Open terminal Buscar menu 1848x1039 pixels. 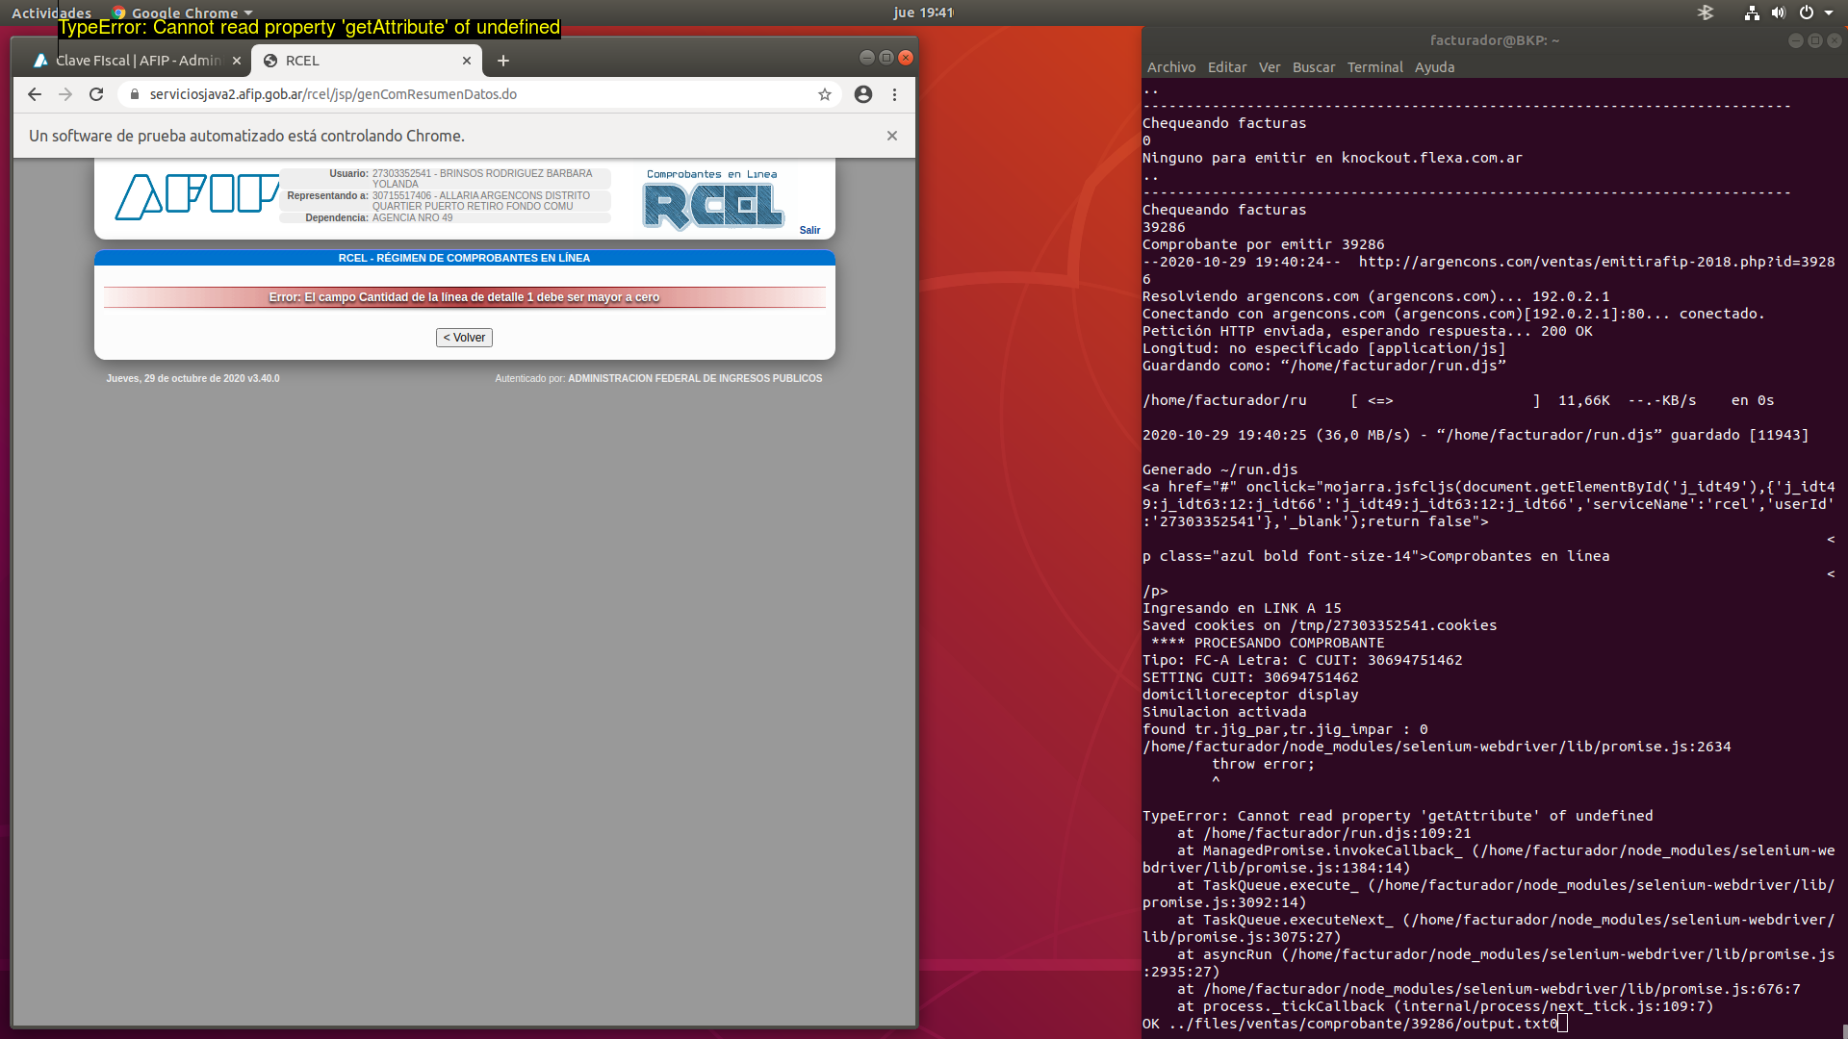coord(1314,67)
